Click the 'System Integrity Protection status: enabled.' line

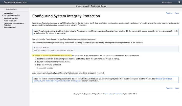[x=54, y=50]
